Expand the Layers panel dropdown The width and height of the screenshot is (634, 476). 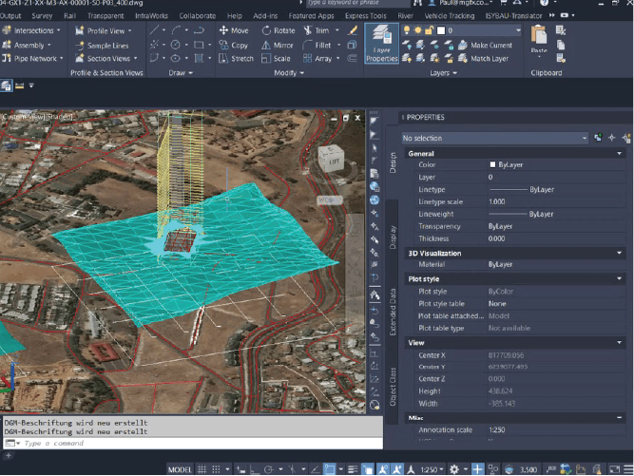click(x=443, y=73)
